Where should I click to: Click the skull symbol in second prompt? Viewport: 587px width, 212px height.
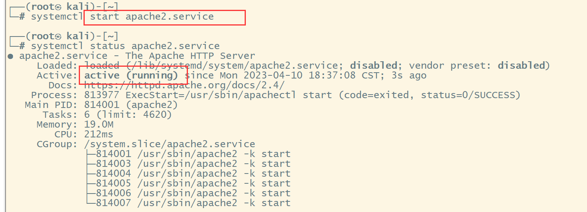[58, 37]
